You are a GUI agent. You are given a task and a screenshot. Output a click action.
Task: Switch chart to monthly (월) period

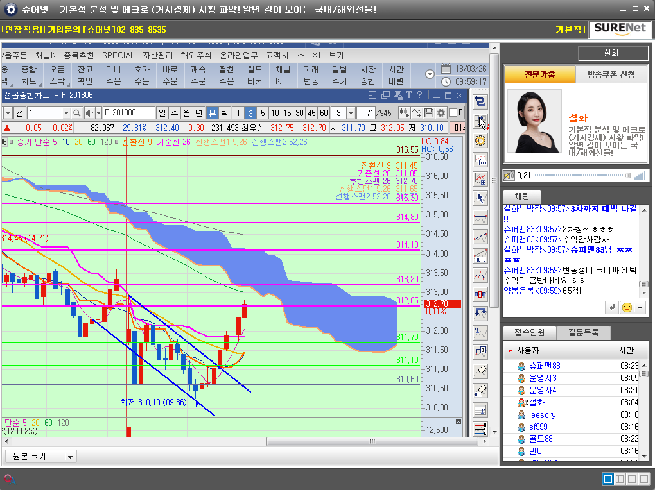click(x=187, y=113)
